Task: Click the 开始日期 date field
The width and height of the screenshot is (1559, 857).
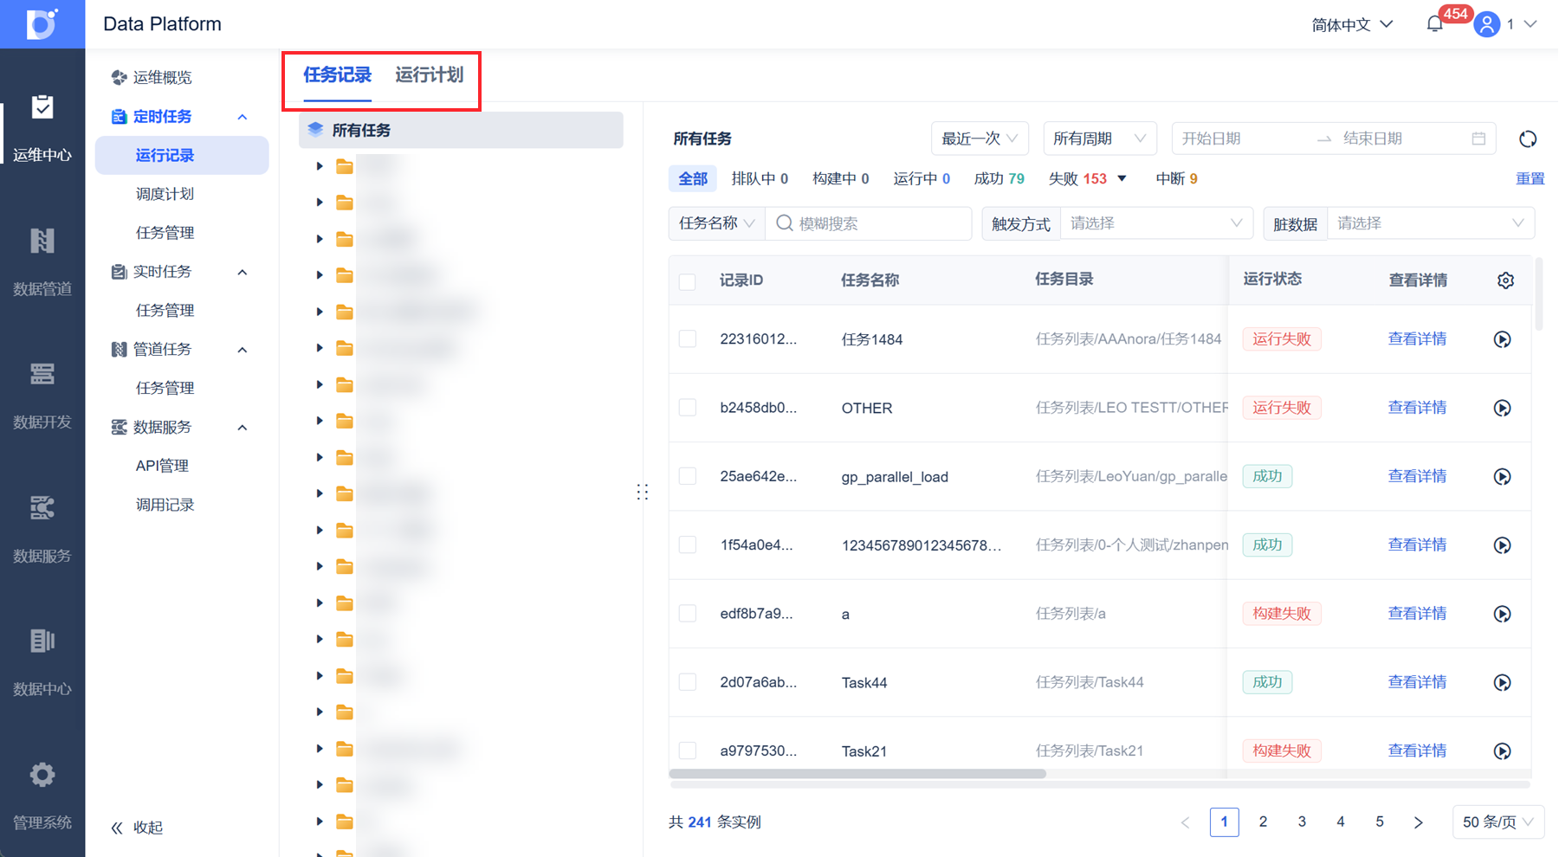Action: [x=1241, y=139]
